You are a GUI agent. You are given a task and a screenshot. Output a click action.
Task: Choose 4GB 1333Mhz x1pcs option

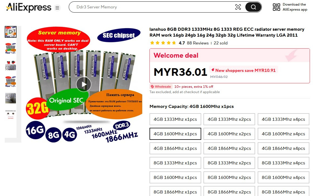coord(175,119)
